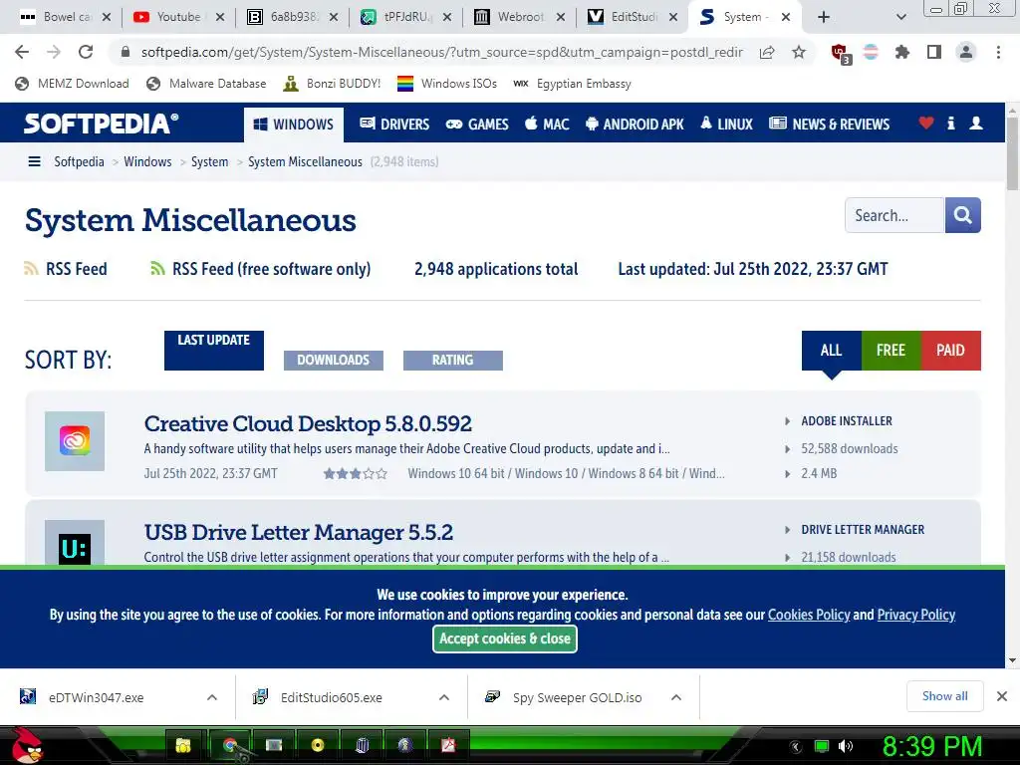Screen dimensions: 1020x765
Task: Open the extensions puzzle piece icon
Action: (902, 52)
